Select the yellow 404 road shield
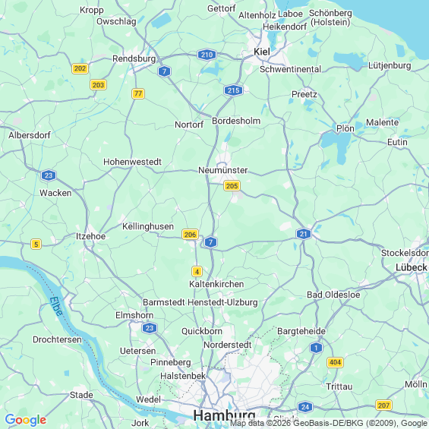429x429 pixels. (x=335, y=362)
